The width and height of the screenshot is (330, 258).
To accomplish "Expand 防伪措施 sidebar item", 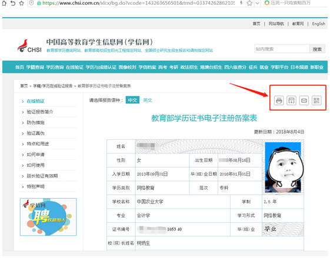I will point(35,123).
